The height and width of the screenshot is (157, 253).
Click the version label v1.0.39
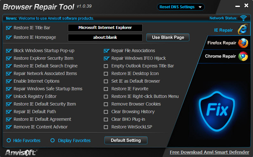(84, 6)
